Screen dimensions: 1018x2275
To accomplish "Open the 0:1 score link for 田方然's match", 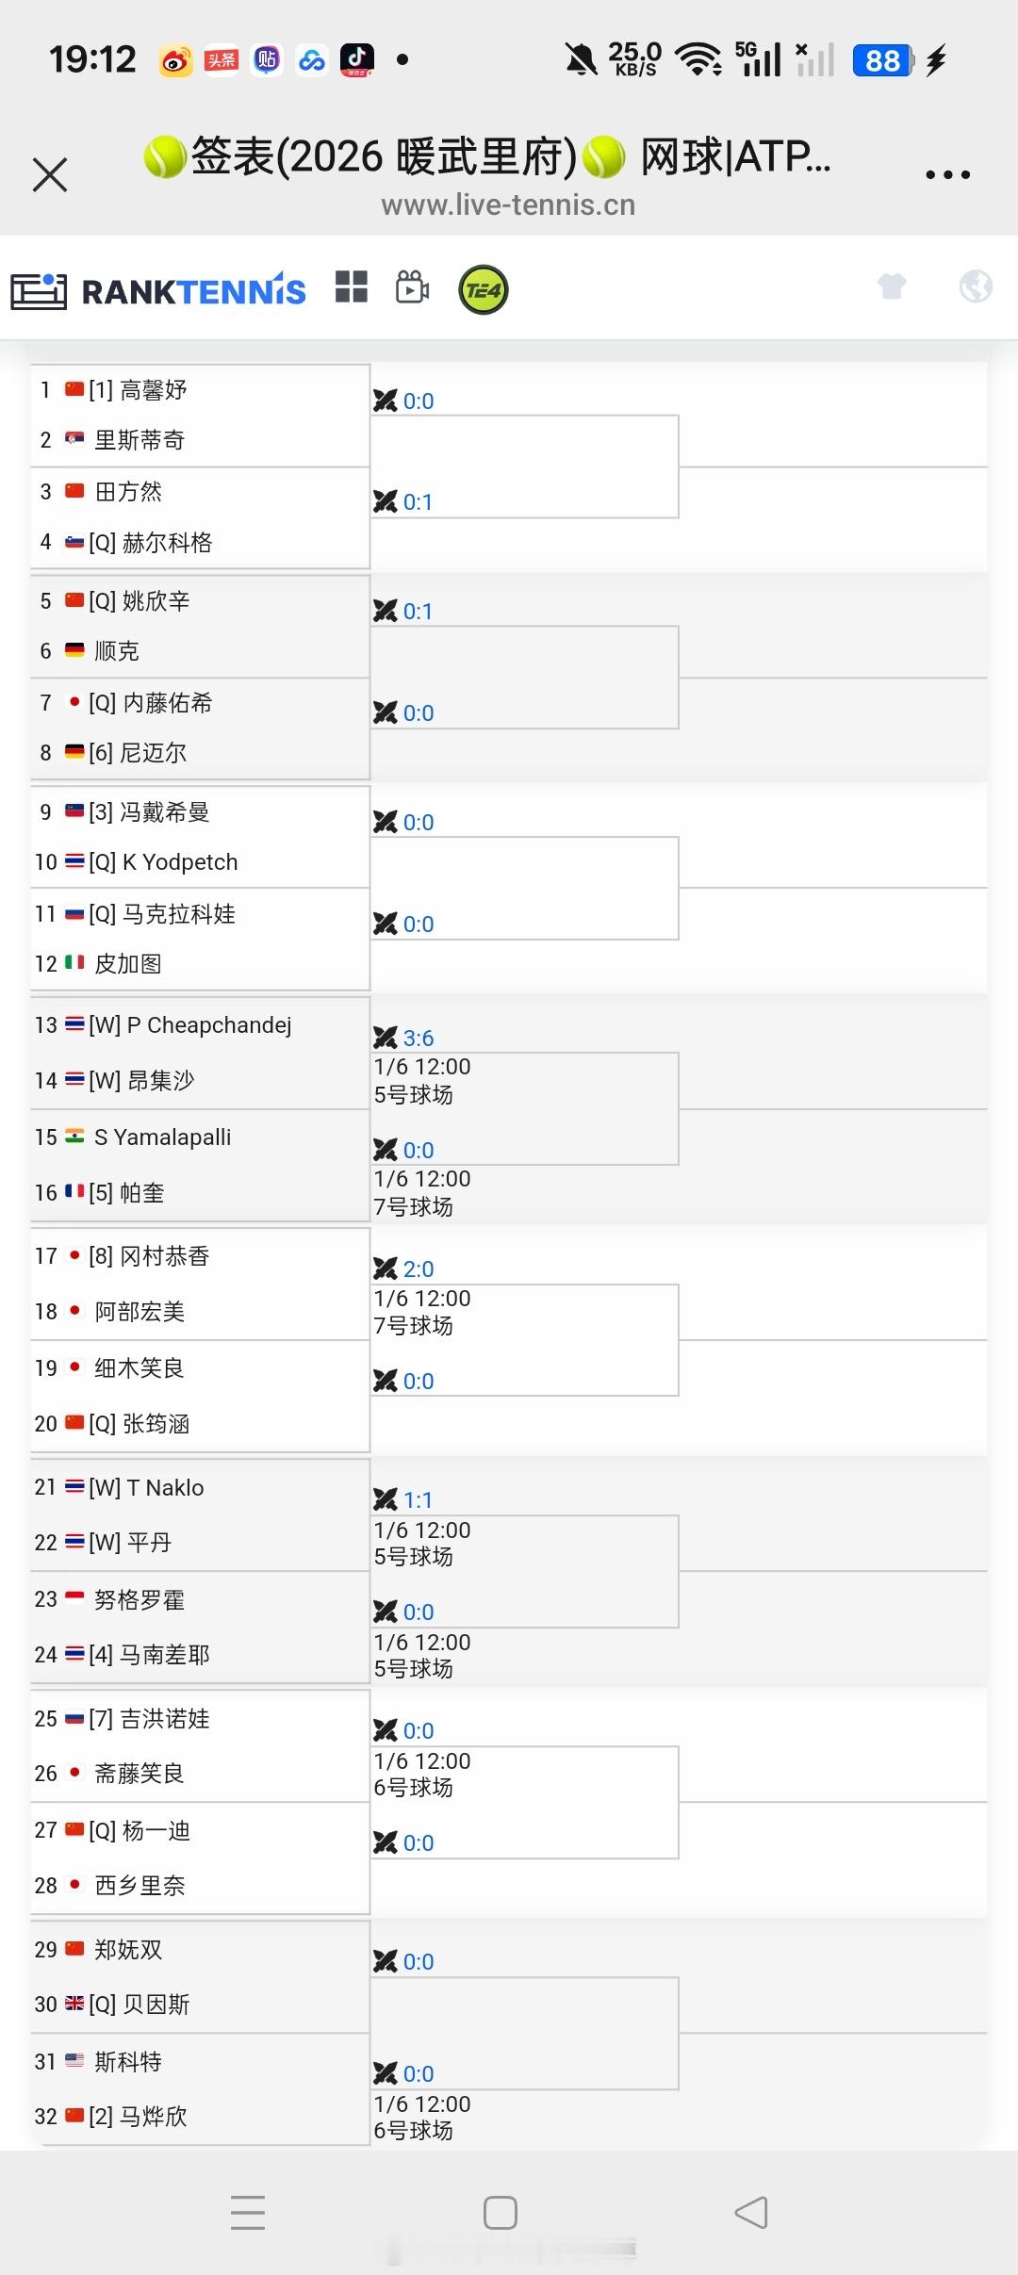I will pos(419,501).
